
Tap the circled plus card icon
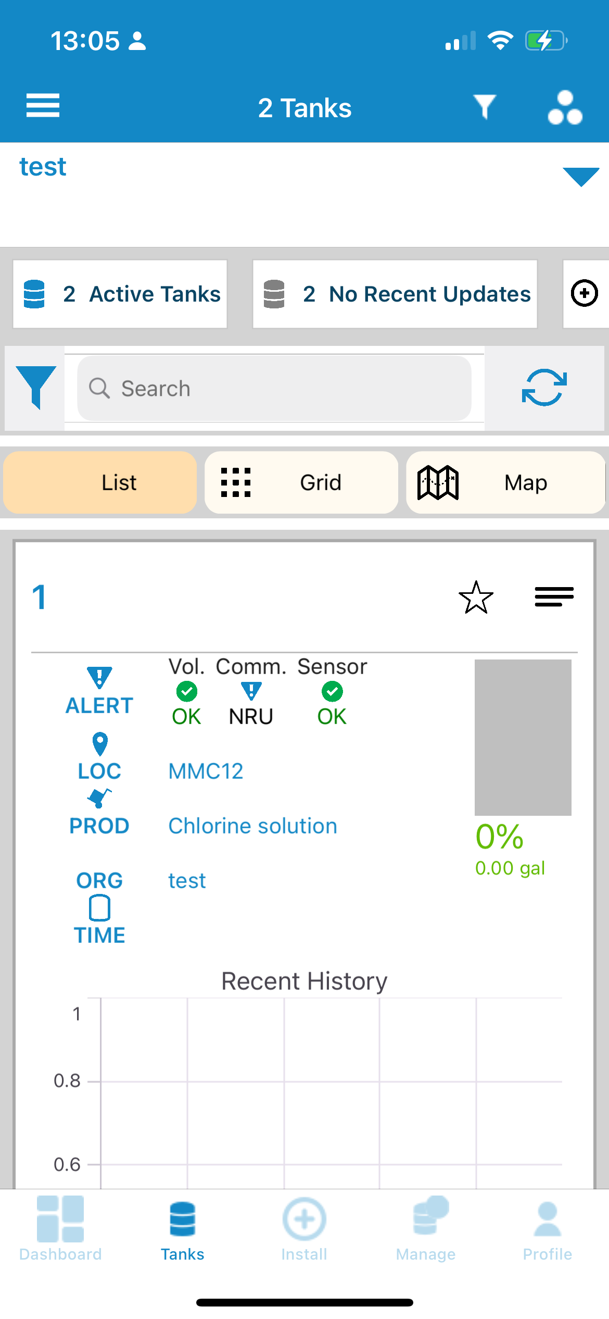tap(585, 293)
